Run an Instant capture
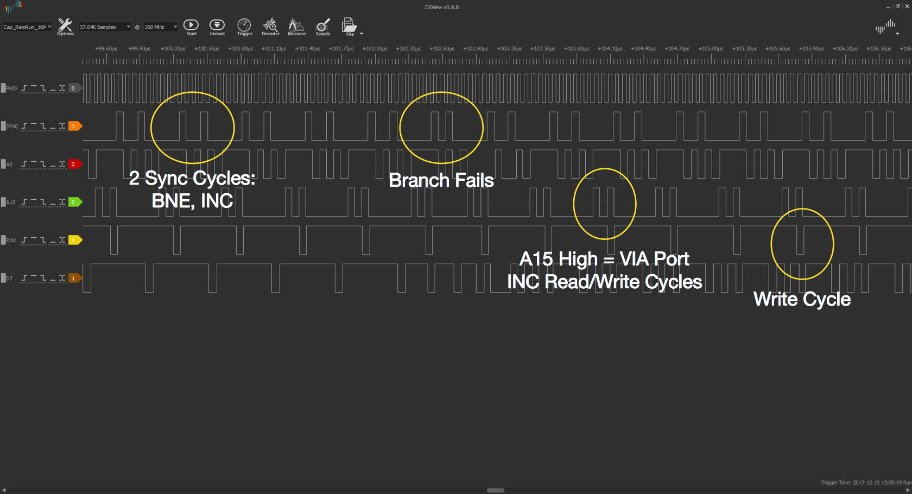Screen dimensions: 912x494 coord(217,27)
